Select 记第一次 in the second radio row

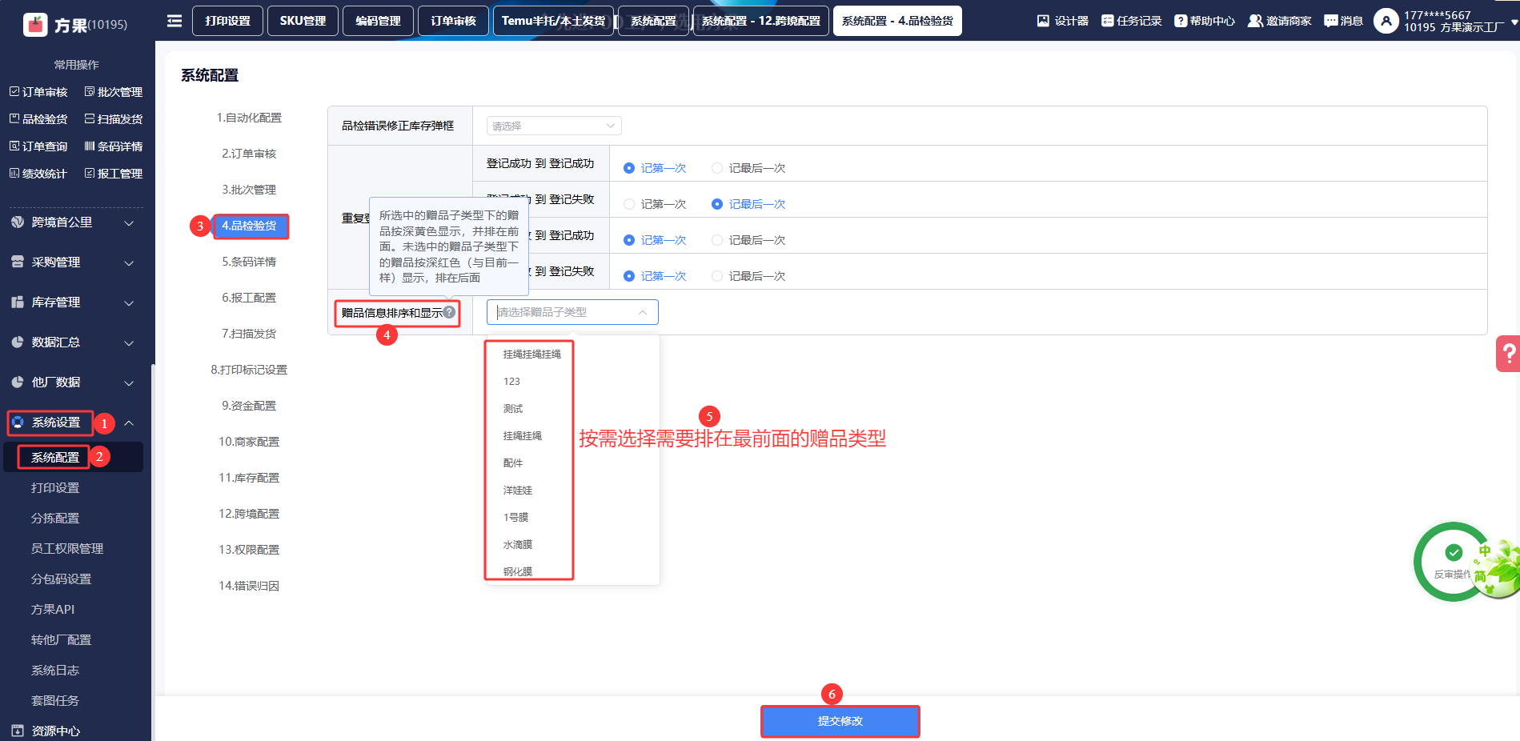629,204
